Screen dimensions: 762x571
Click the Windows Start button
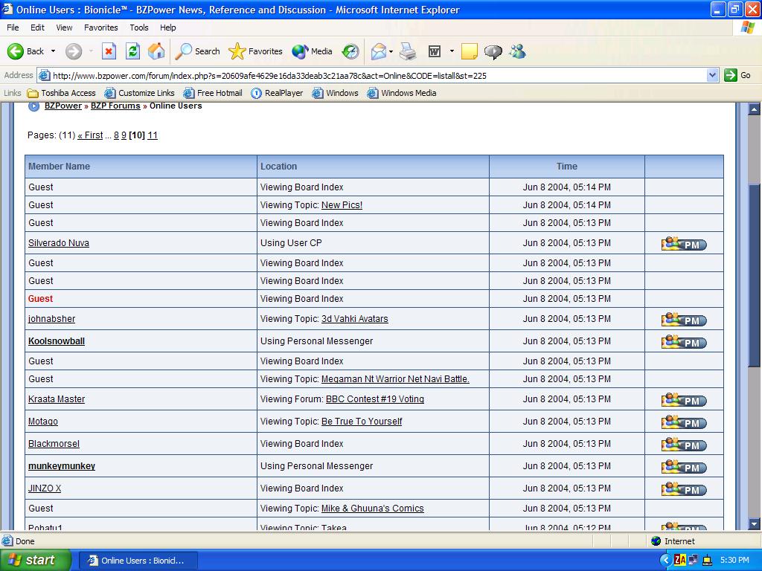pos(35,560)
